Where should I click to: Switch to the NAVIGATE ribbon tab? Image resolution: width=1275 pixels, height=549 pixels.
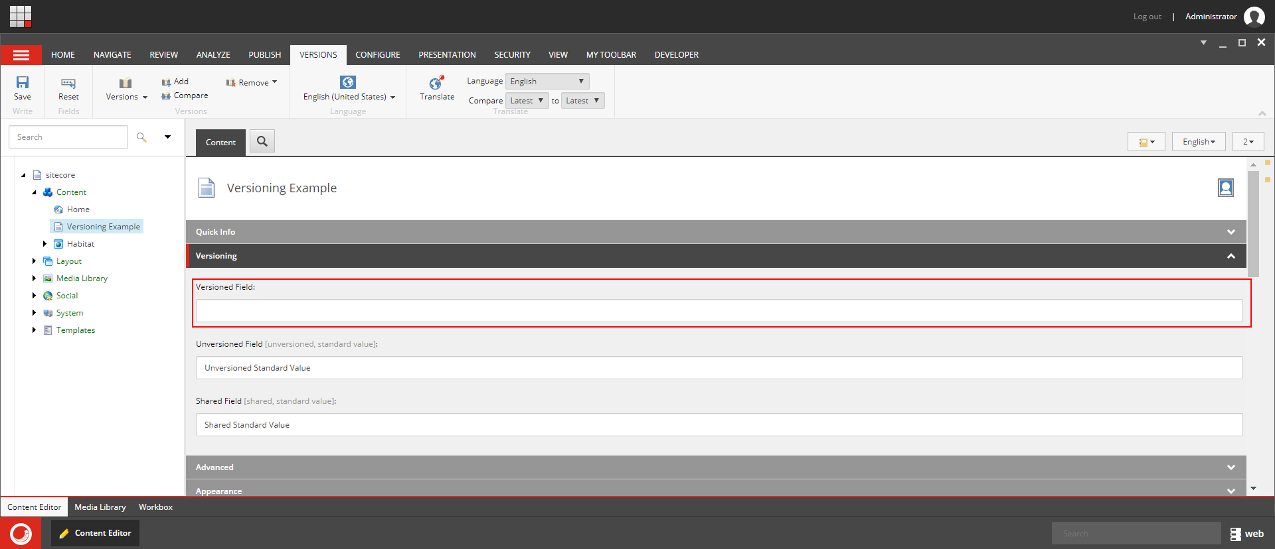[x=112, y=55]
